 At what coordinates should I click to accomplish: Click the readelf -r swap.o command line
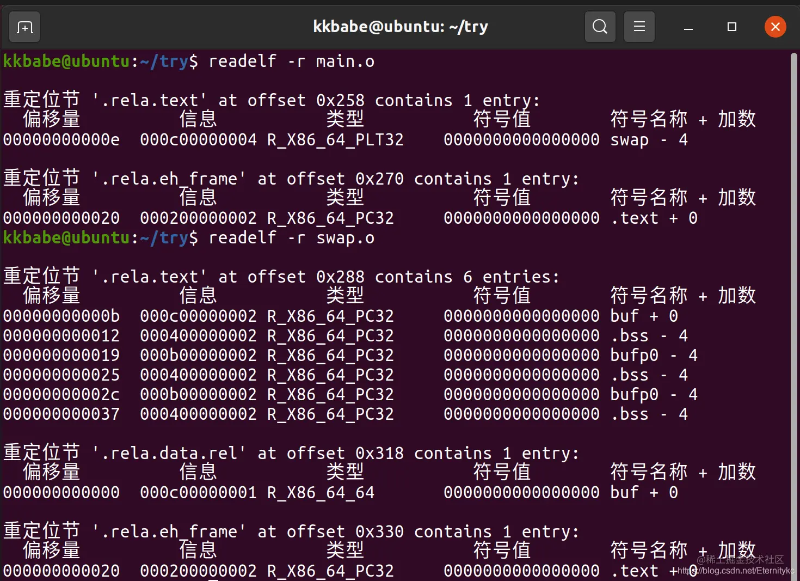(291, 238)
